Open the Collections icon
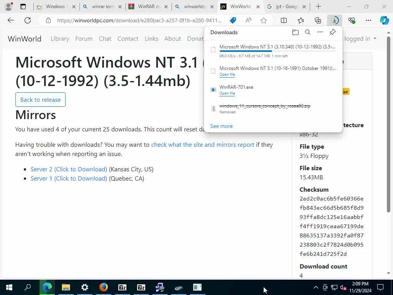The image size is (393, 295). 318,20
